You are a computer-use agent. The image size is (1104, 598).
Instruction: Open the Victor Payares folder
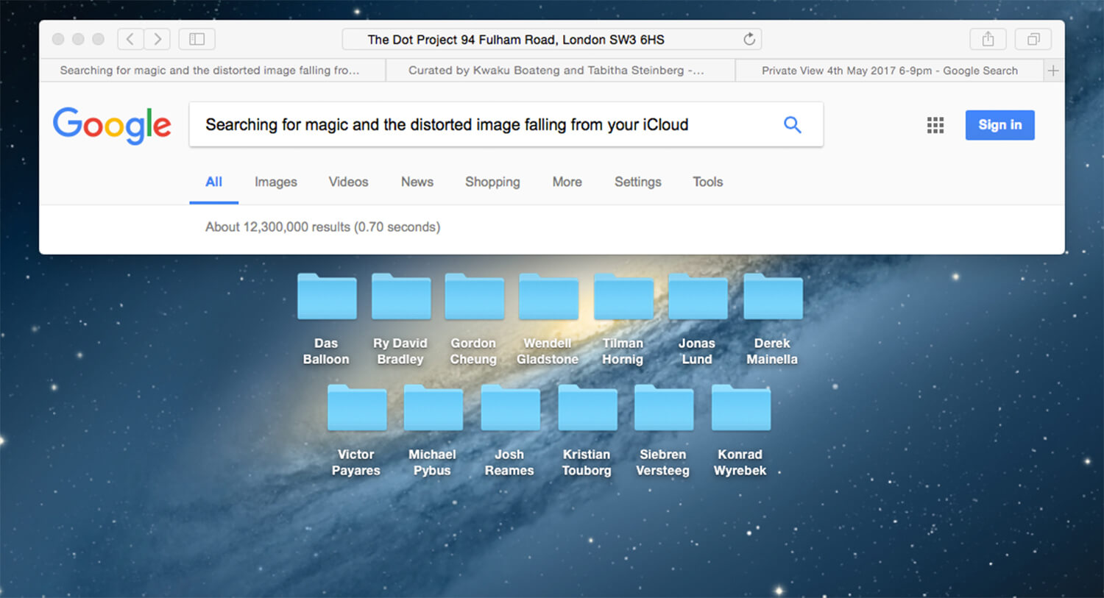(x=356, y=407)
